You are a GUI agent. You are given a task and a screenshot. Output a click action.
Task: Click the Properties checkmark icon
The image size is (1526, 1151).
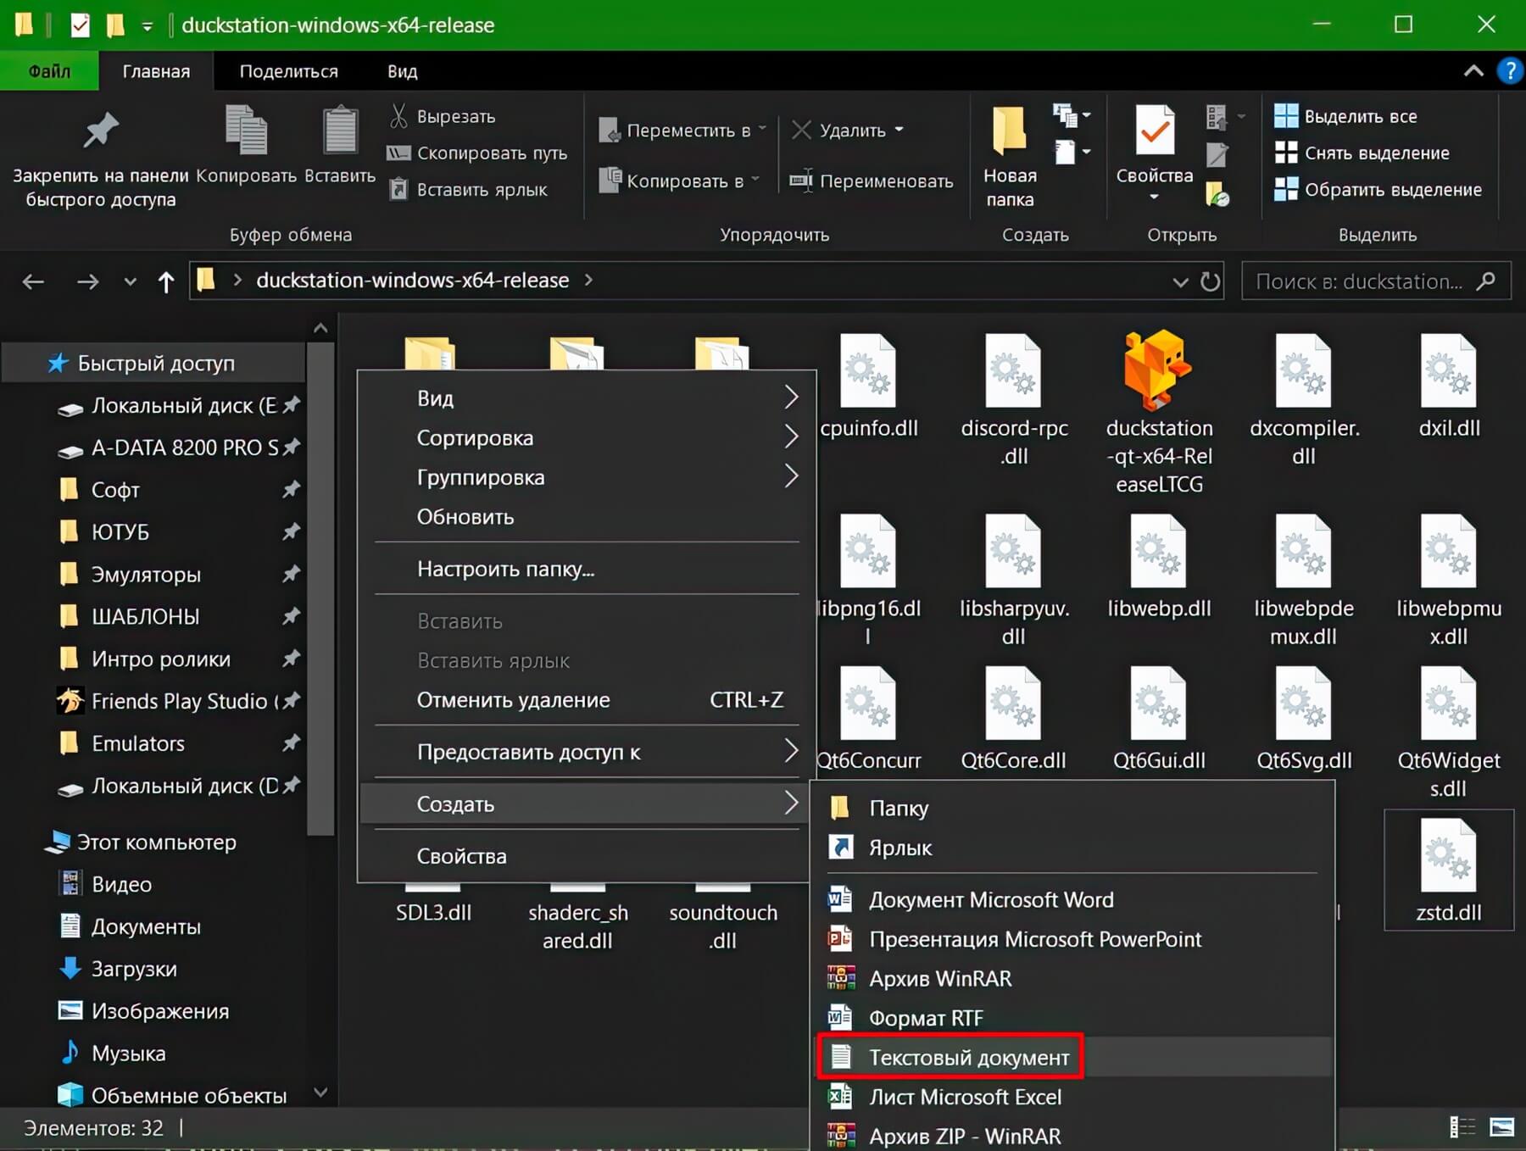(x=1155, y=130)
